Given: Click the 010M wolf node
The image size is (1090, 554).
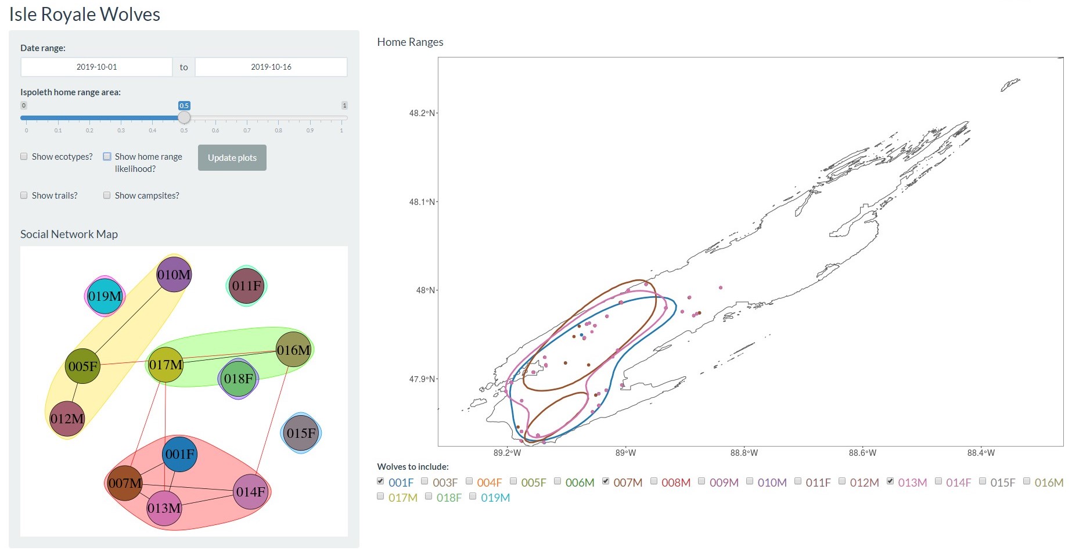Looking at the screenshot, I should click(174, 275).
